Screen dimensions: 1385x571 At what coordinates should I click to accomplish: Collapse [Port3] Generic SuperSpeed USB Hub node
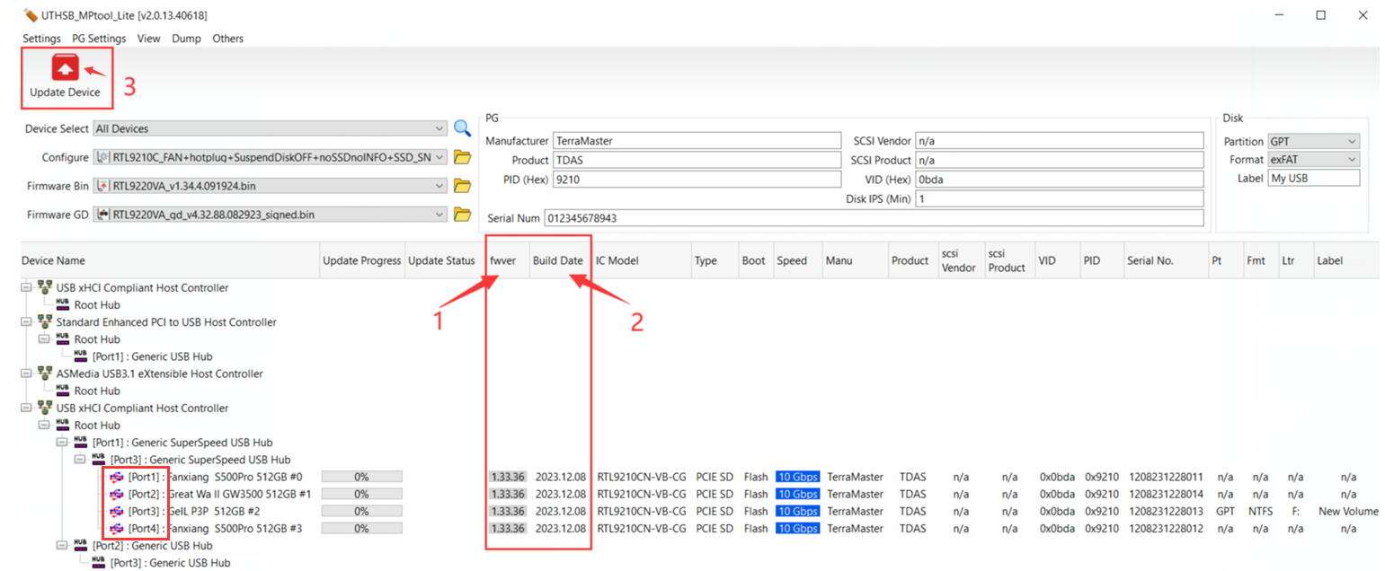[x=80, y=460]
